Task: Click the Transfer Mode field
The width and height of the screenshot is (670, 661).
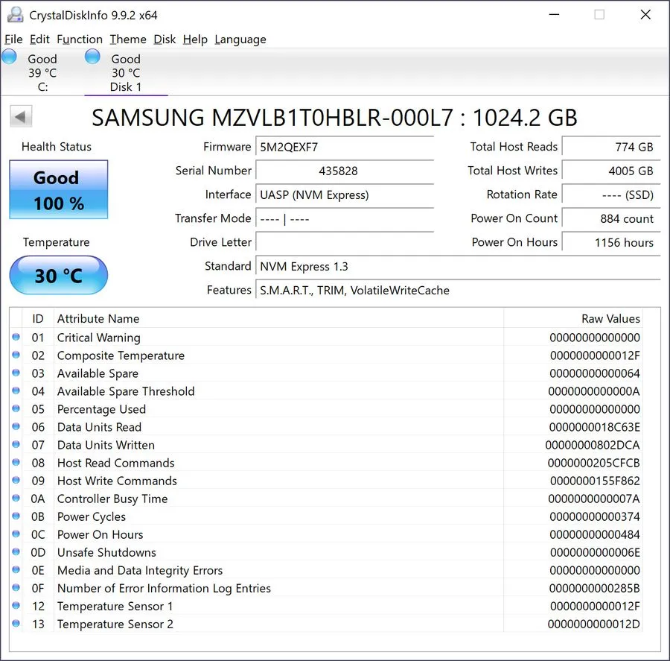Action: pyautogui.click(x=345, y=219)
